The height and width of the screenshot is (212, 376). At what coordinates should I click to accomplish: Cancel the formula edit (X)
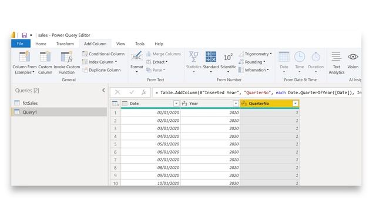[x=117, y=92]
